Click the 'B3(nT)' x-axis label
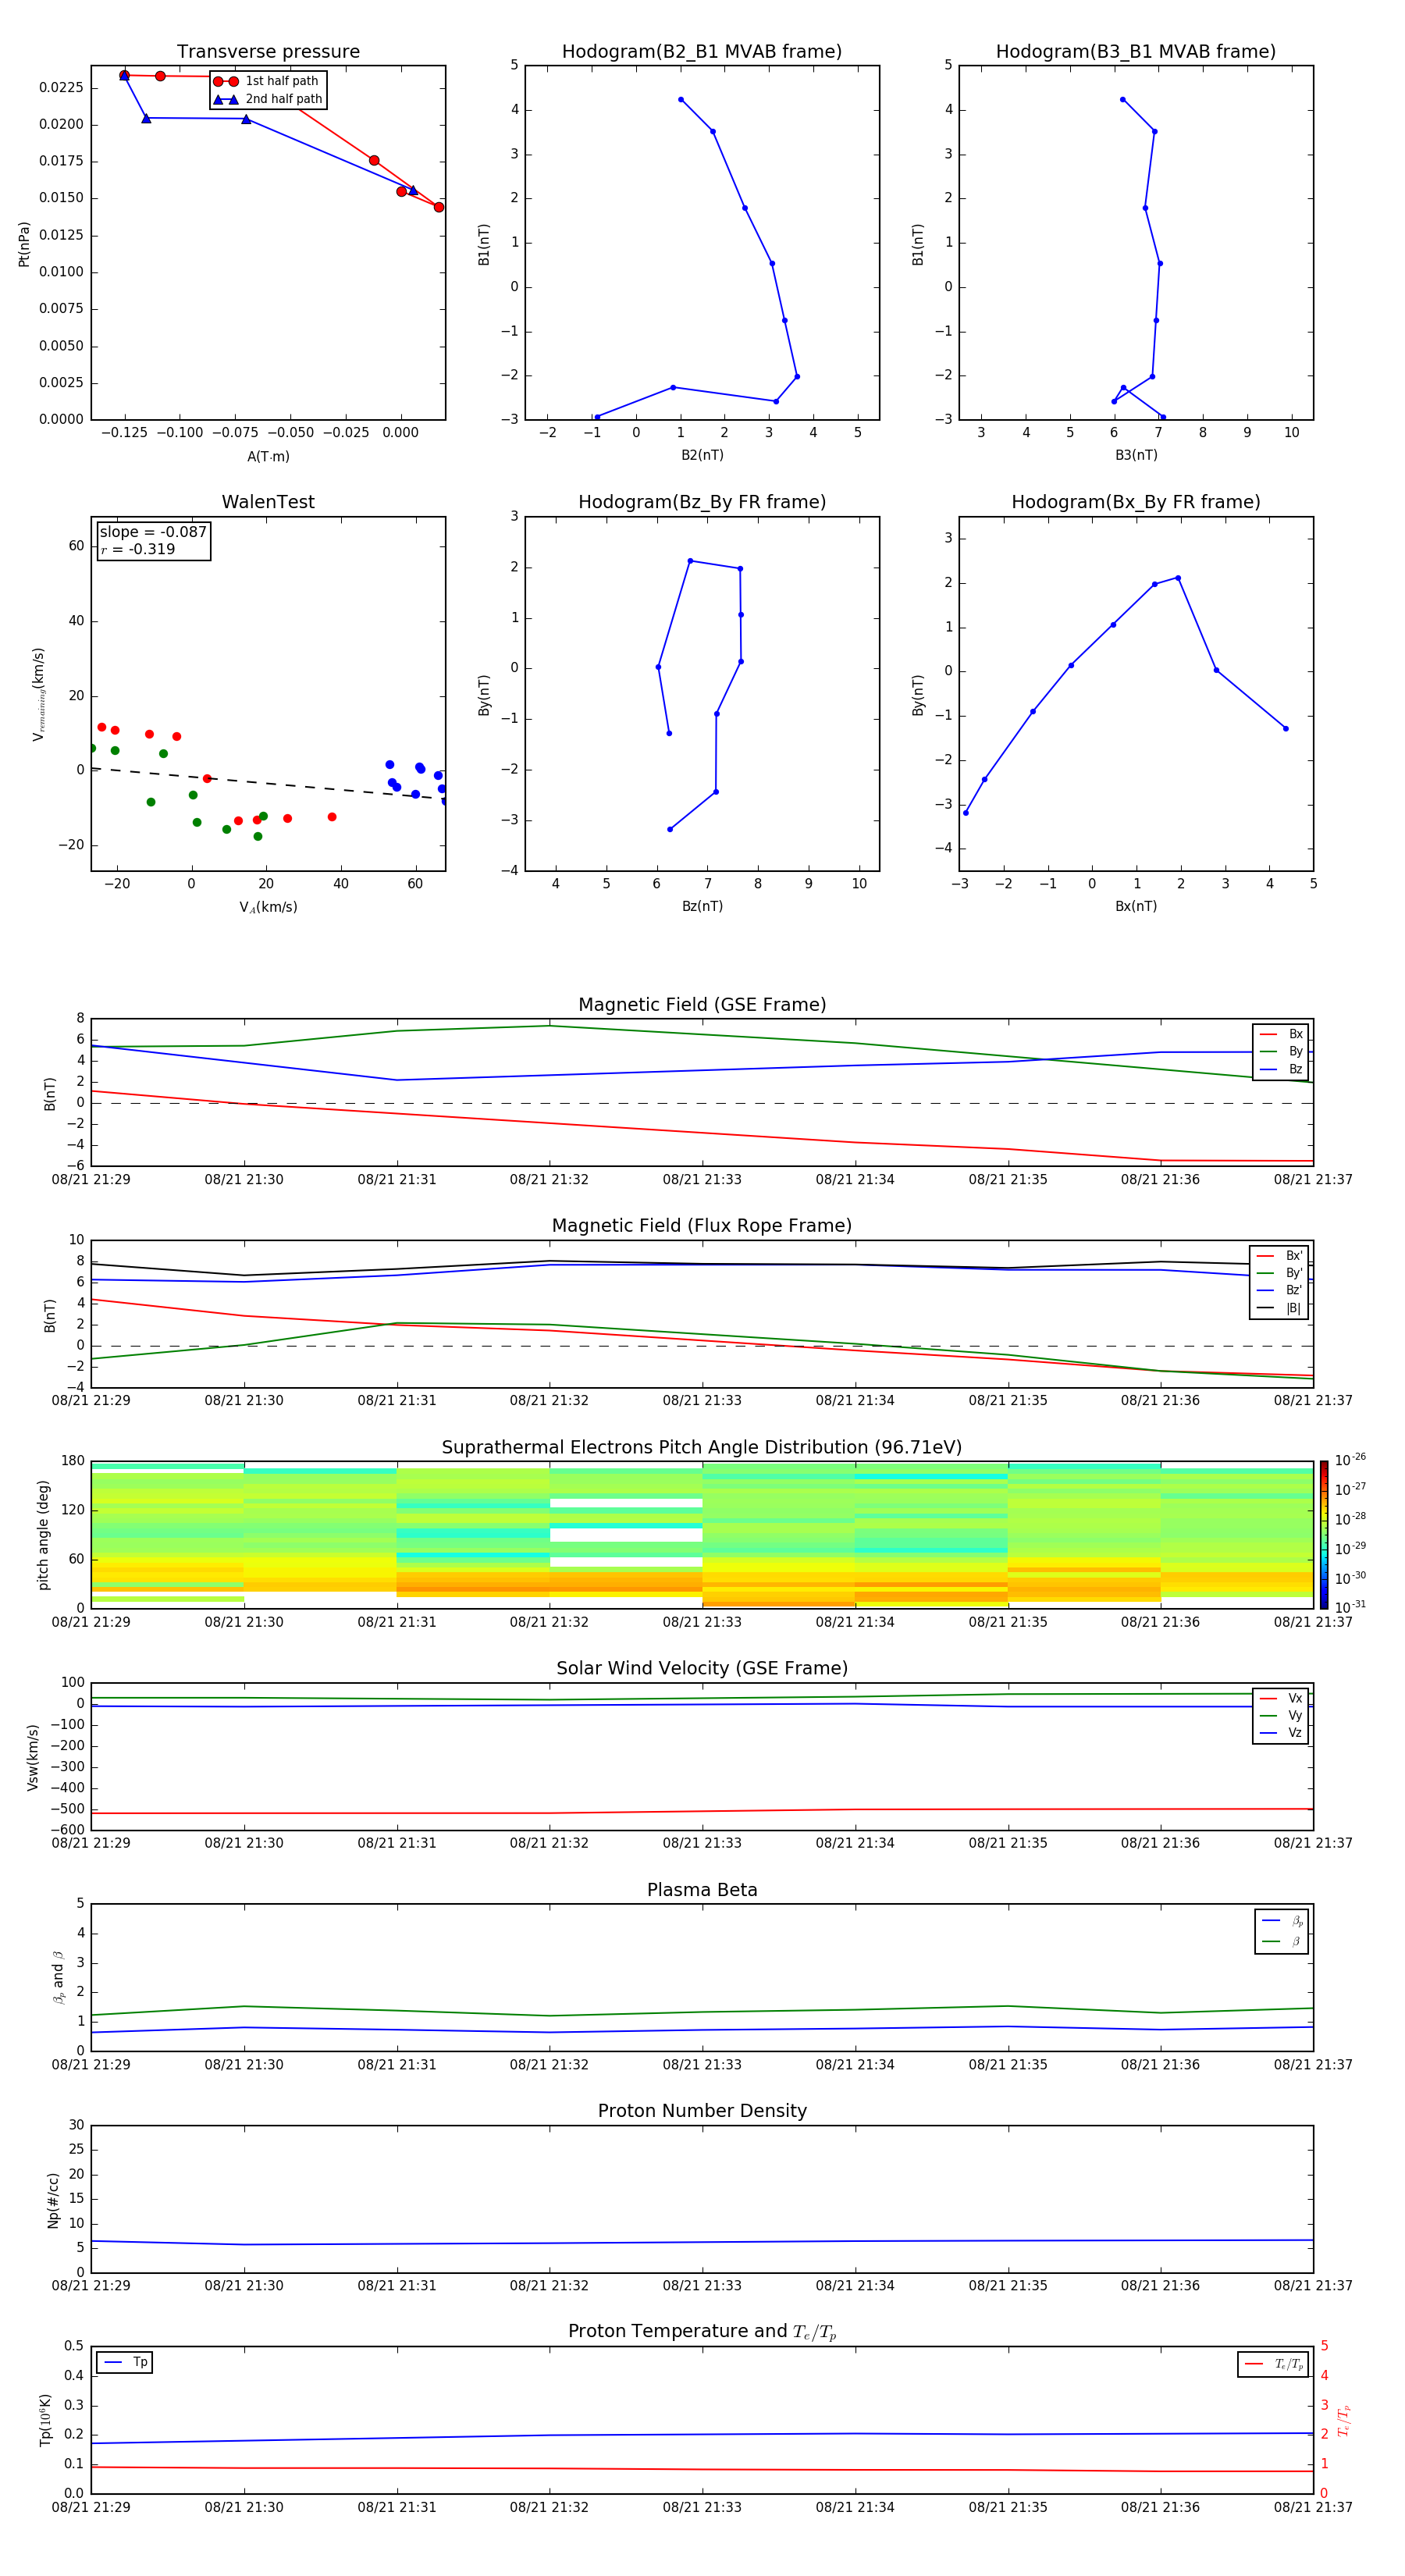Screen dimensions: 1405x2576 [x=1136, y=455]
